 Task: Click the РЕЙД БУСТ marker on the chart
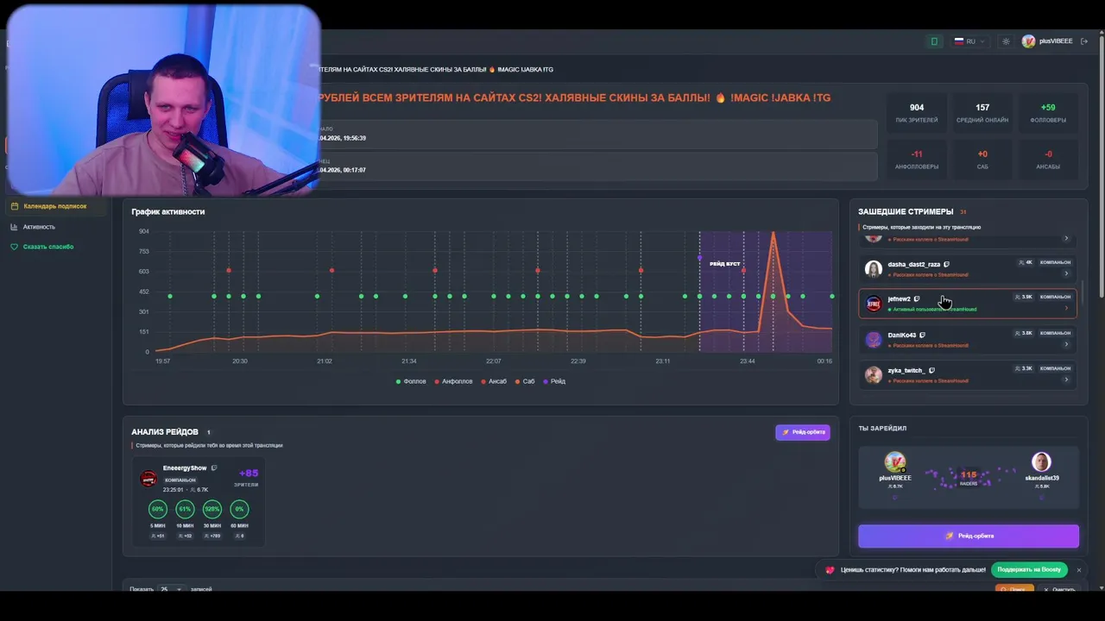click(x=724, y=264)
